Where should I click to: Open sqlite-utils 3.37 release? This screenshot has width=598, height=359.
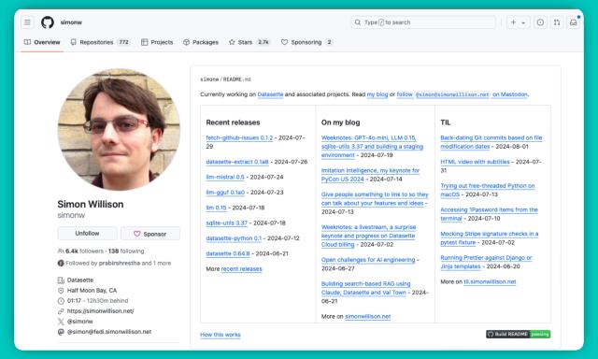pyautogui.click(x=226, y=223)
